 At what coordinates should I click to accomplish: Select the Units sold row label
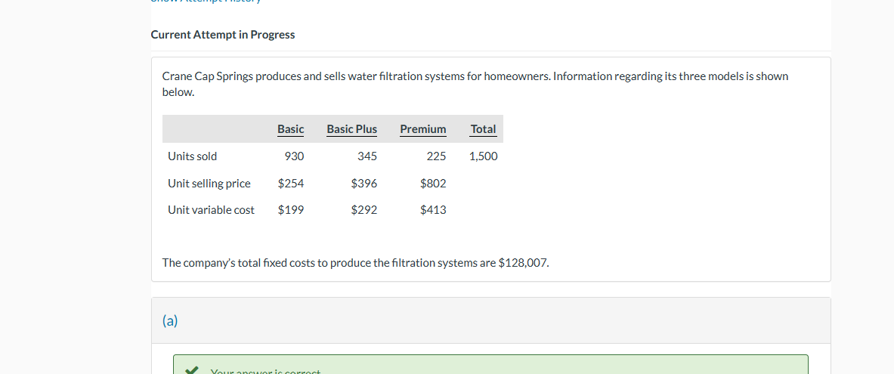point(192,156)
